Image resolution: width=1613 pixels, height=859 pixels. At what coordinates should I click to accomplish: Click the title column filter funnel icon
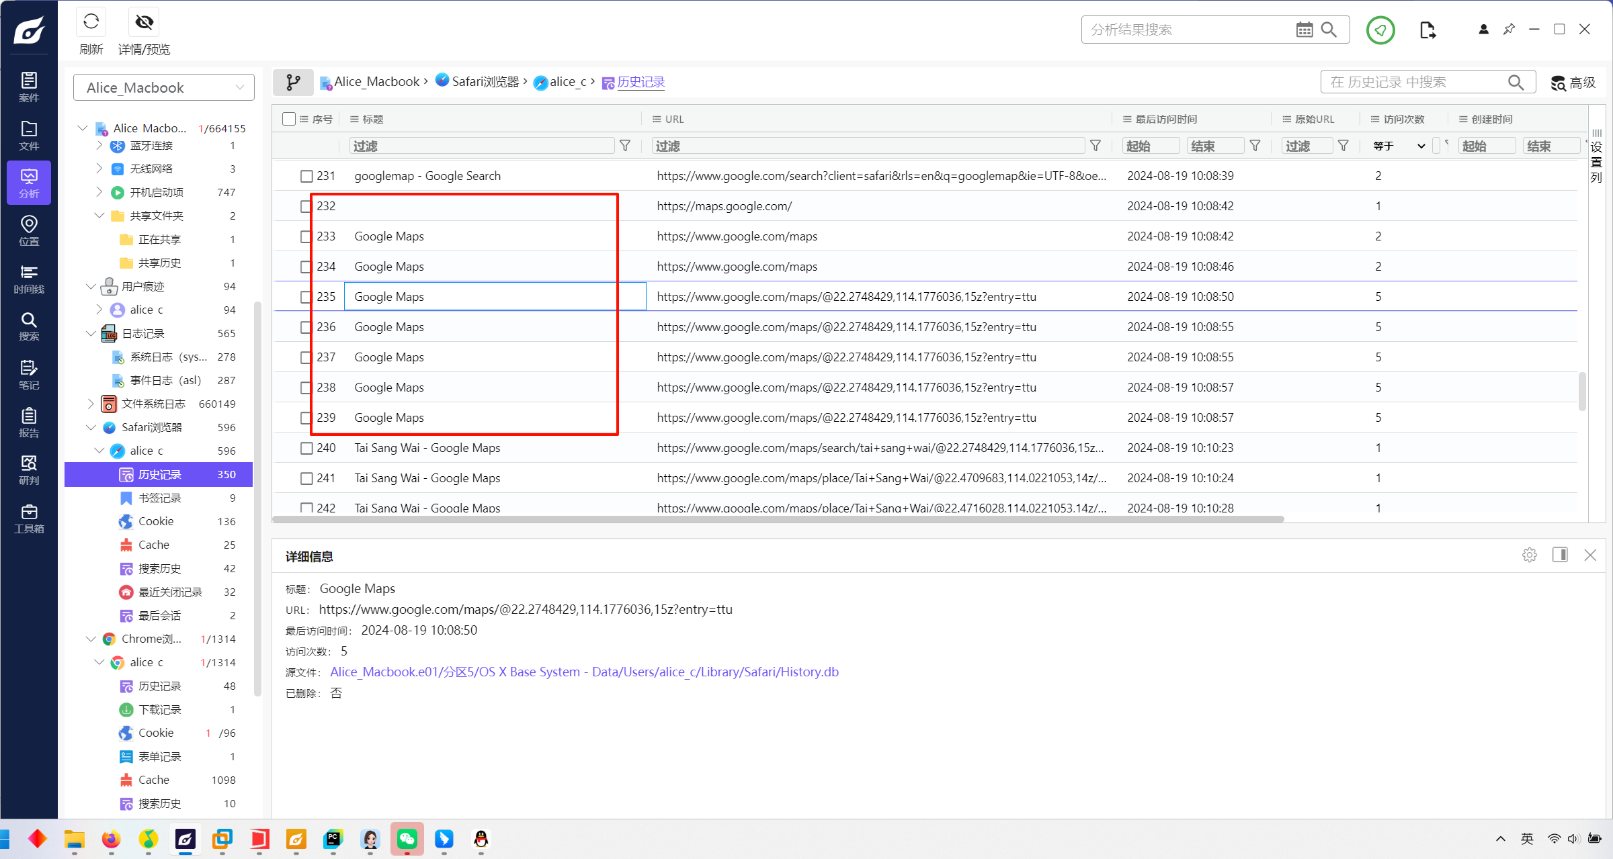[x=625, y=146]
